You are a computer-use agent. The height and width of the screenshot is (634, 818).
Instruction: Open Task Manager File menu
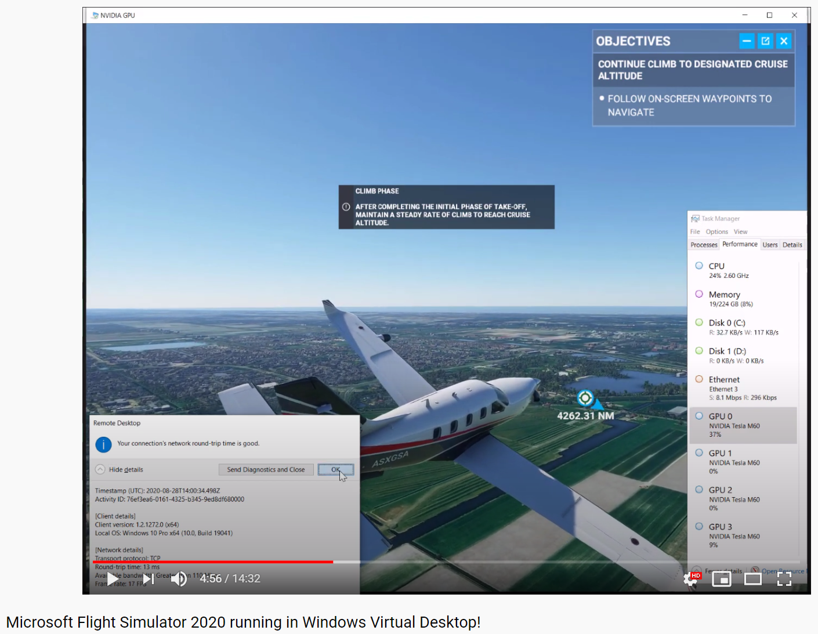(695, 231)
